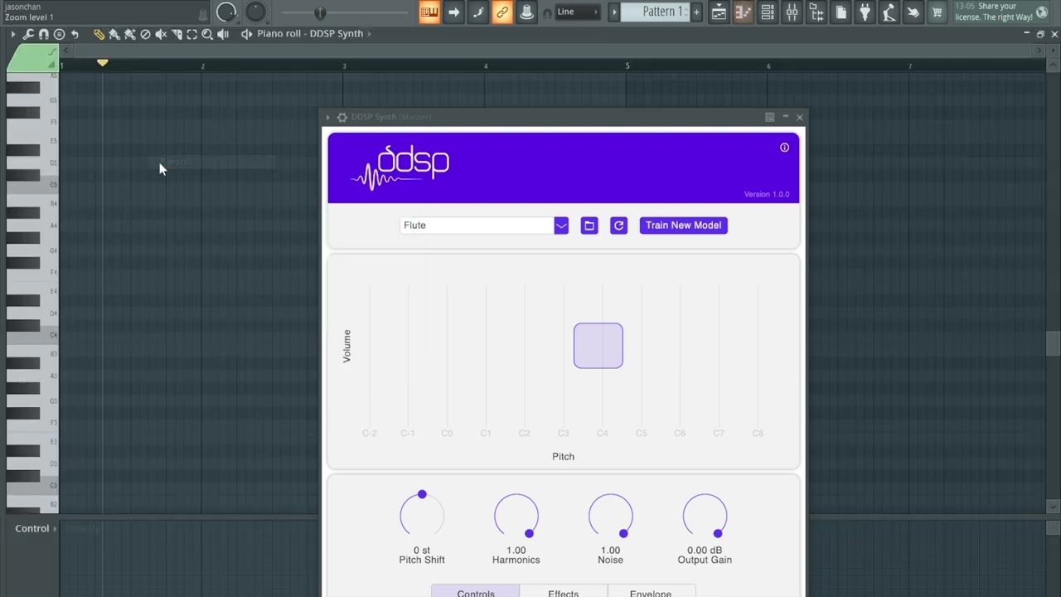Click the main pitch knob
Viewport: 1061px width, 597px height.
(x=256, y=12)
